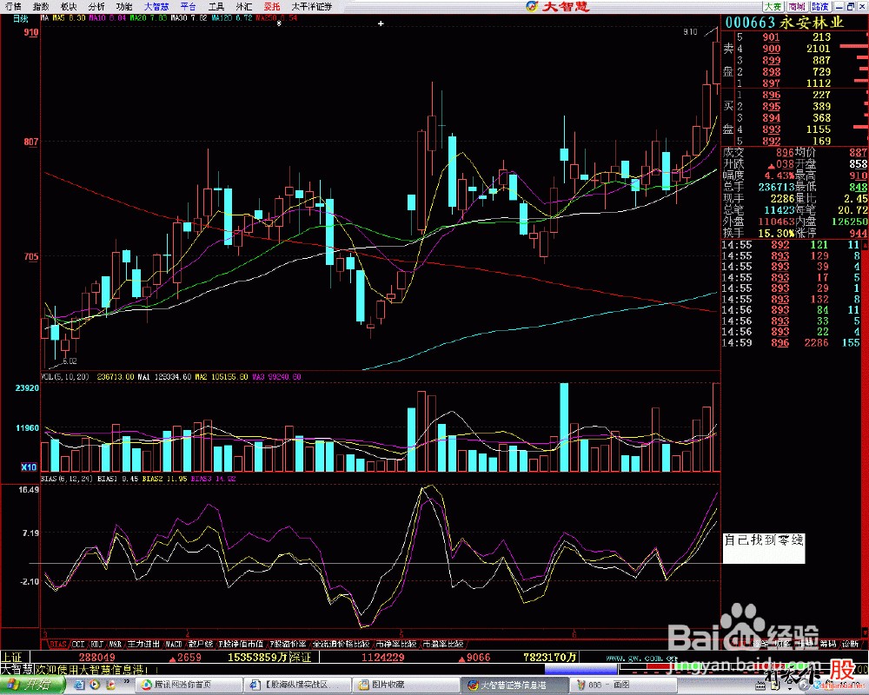Switch to 股海纵横实战区 taskbar window

296,685
